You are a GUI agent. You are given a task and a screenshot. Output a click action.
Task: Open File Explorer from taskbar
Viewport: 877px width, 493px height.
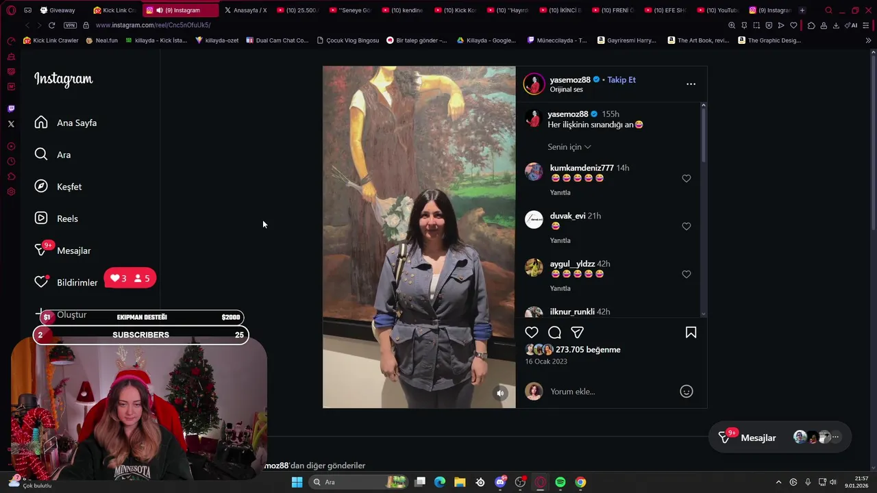460,482
